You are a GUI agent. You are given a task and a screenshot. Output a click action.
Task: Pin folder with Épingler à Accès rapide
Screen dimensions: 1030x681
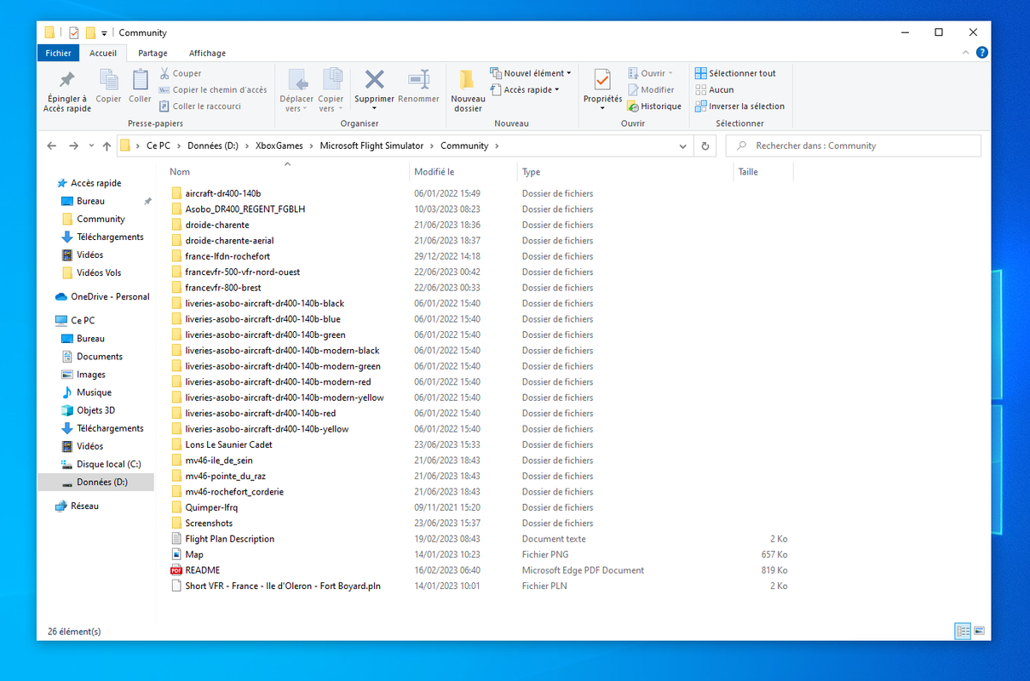pyautogui.click(x=67, y=91)
